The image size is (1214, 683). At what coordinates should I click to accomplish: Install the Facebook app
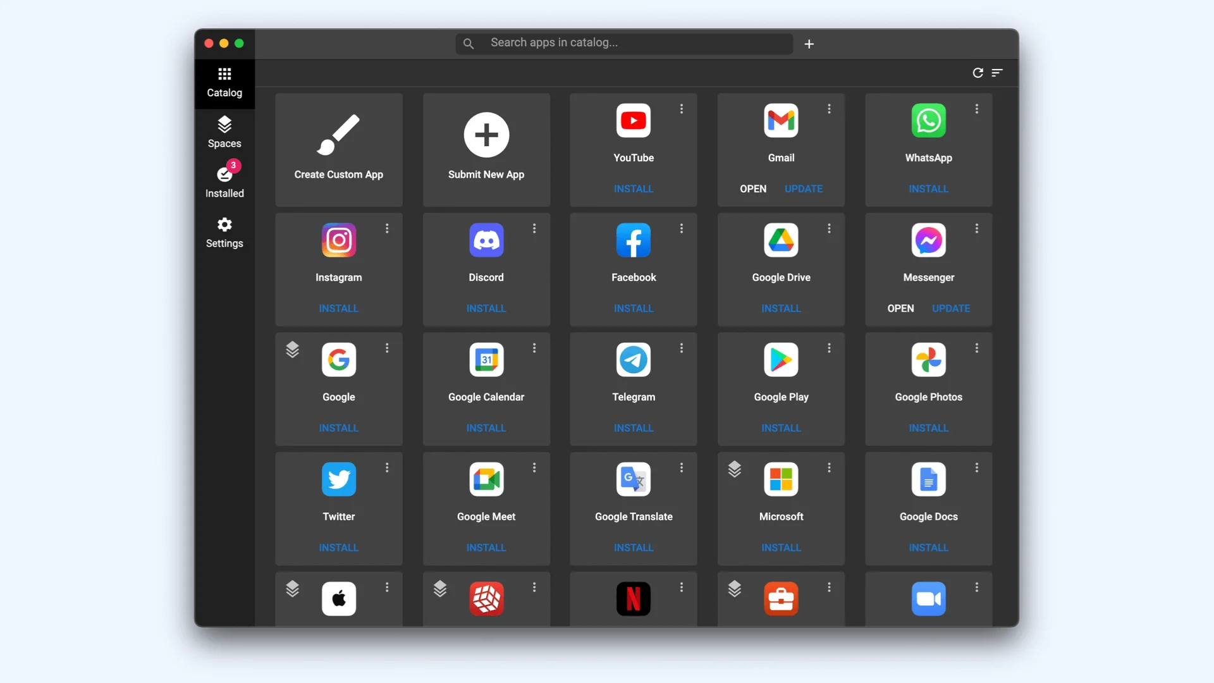(x=634, y=308)
